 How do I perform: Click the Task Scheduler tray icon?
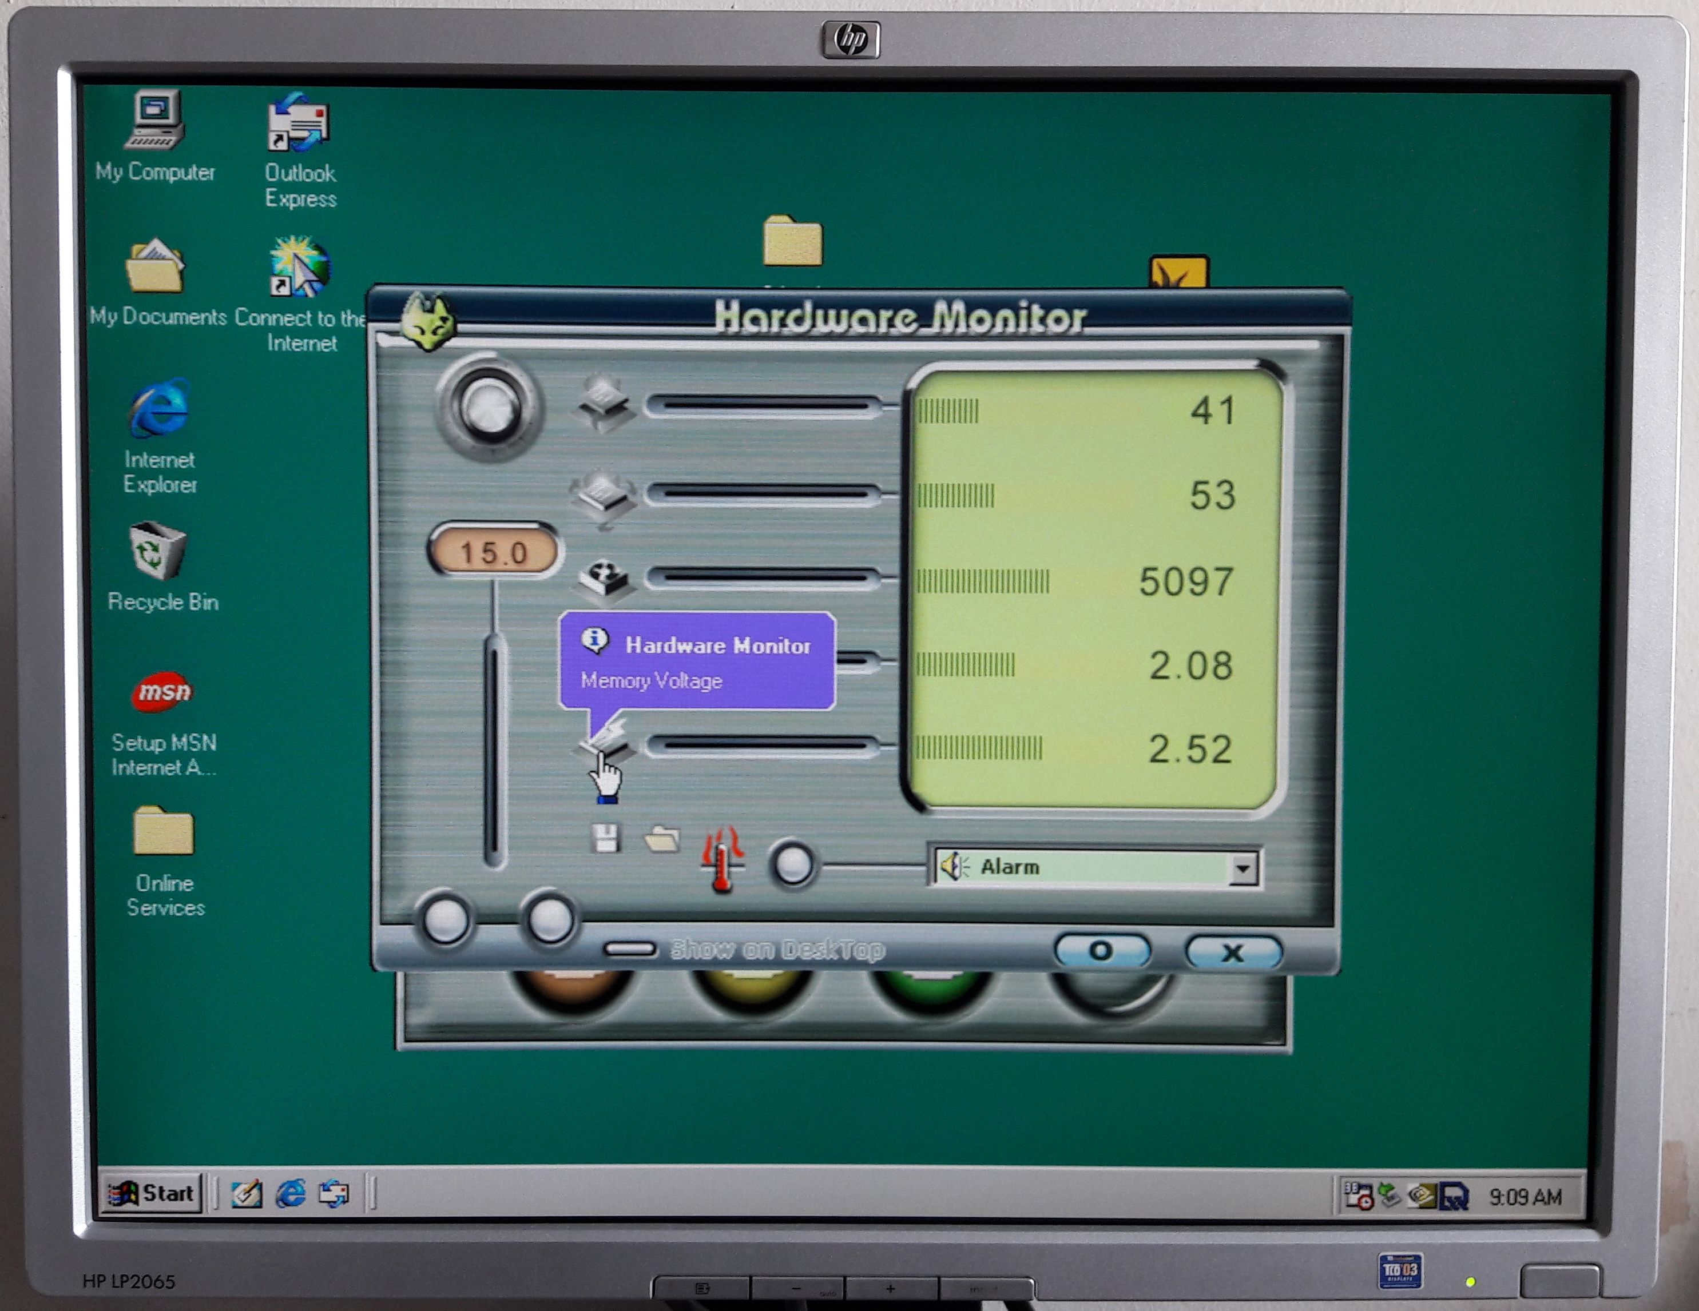pos(1358,1196)
